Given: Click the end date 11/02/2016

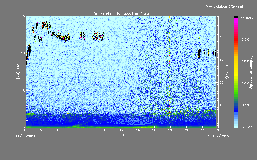Looking at the screenshot, I should tap(218, 136).
